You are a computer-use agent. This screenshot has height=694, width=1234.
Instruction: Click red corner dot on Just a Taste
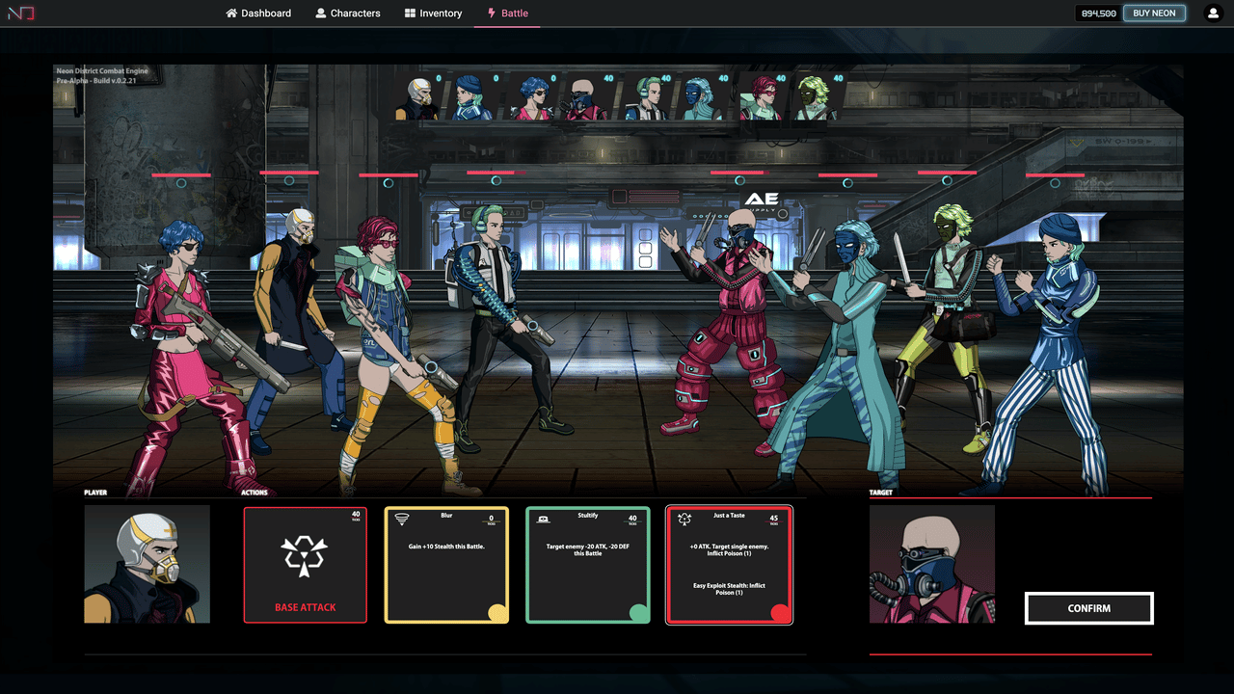(781, 613)
